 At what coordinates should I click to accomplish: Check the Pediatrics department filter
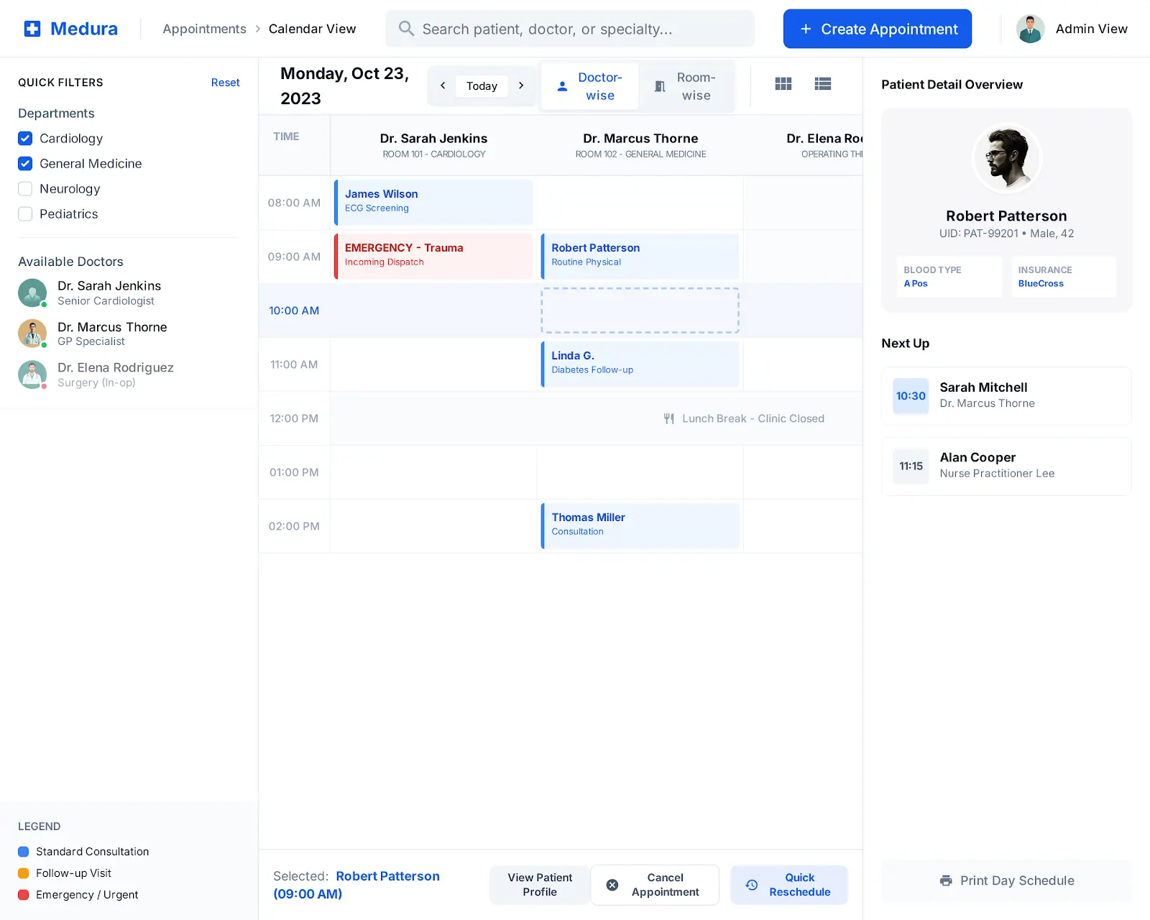(25, 214)
